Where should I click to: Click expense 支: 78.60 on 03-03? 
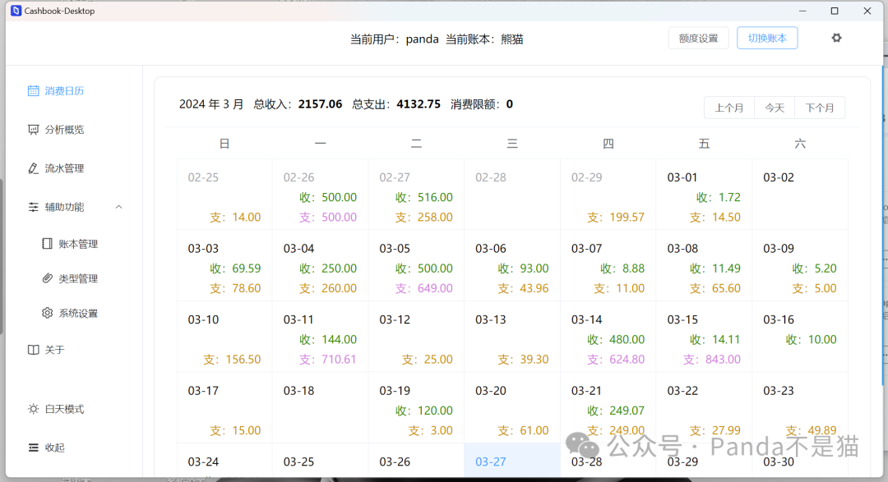(235, 288)
